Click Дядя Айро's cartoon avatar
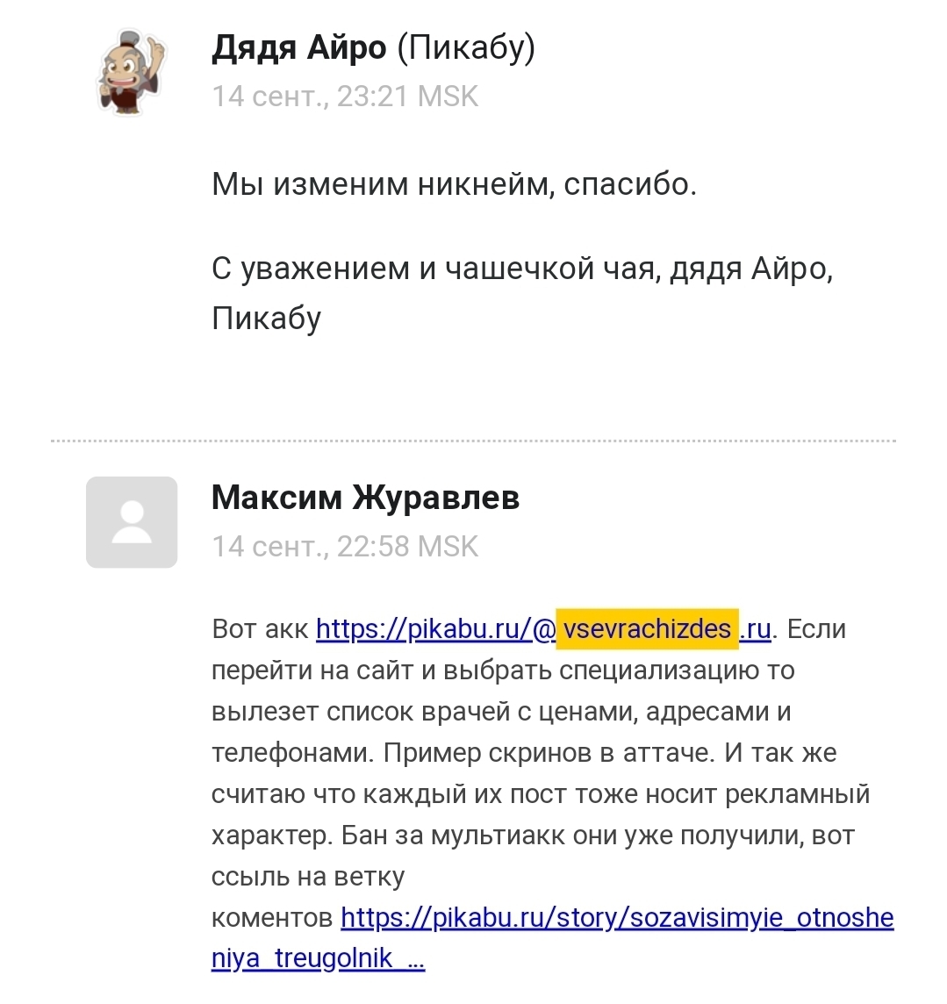Screen dimensions: 947x1004 pos(131,72)
